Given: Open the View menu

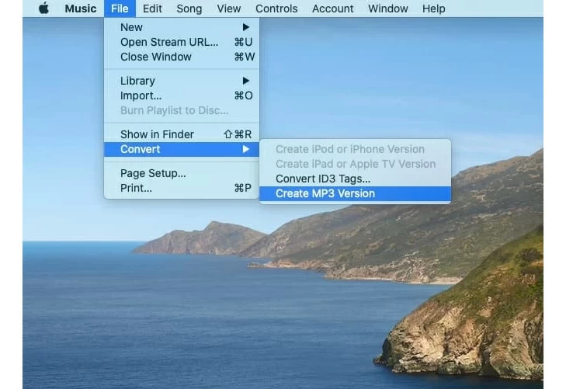Looking at the screenshot, I should click(x=228, y=9).
